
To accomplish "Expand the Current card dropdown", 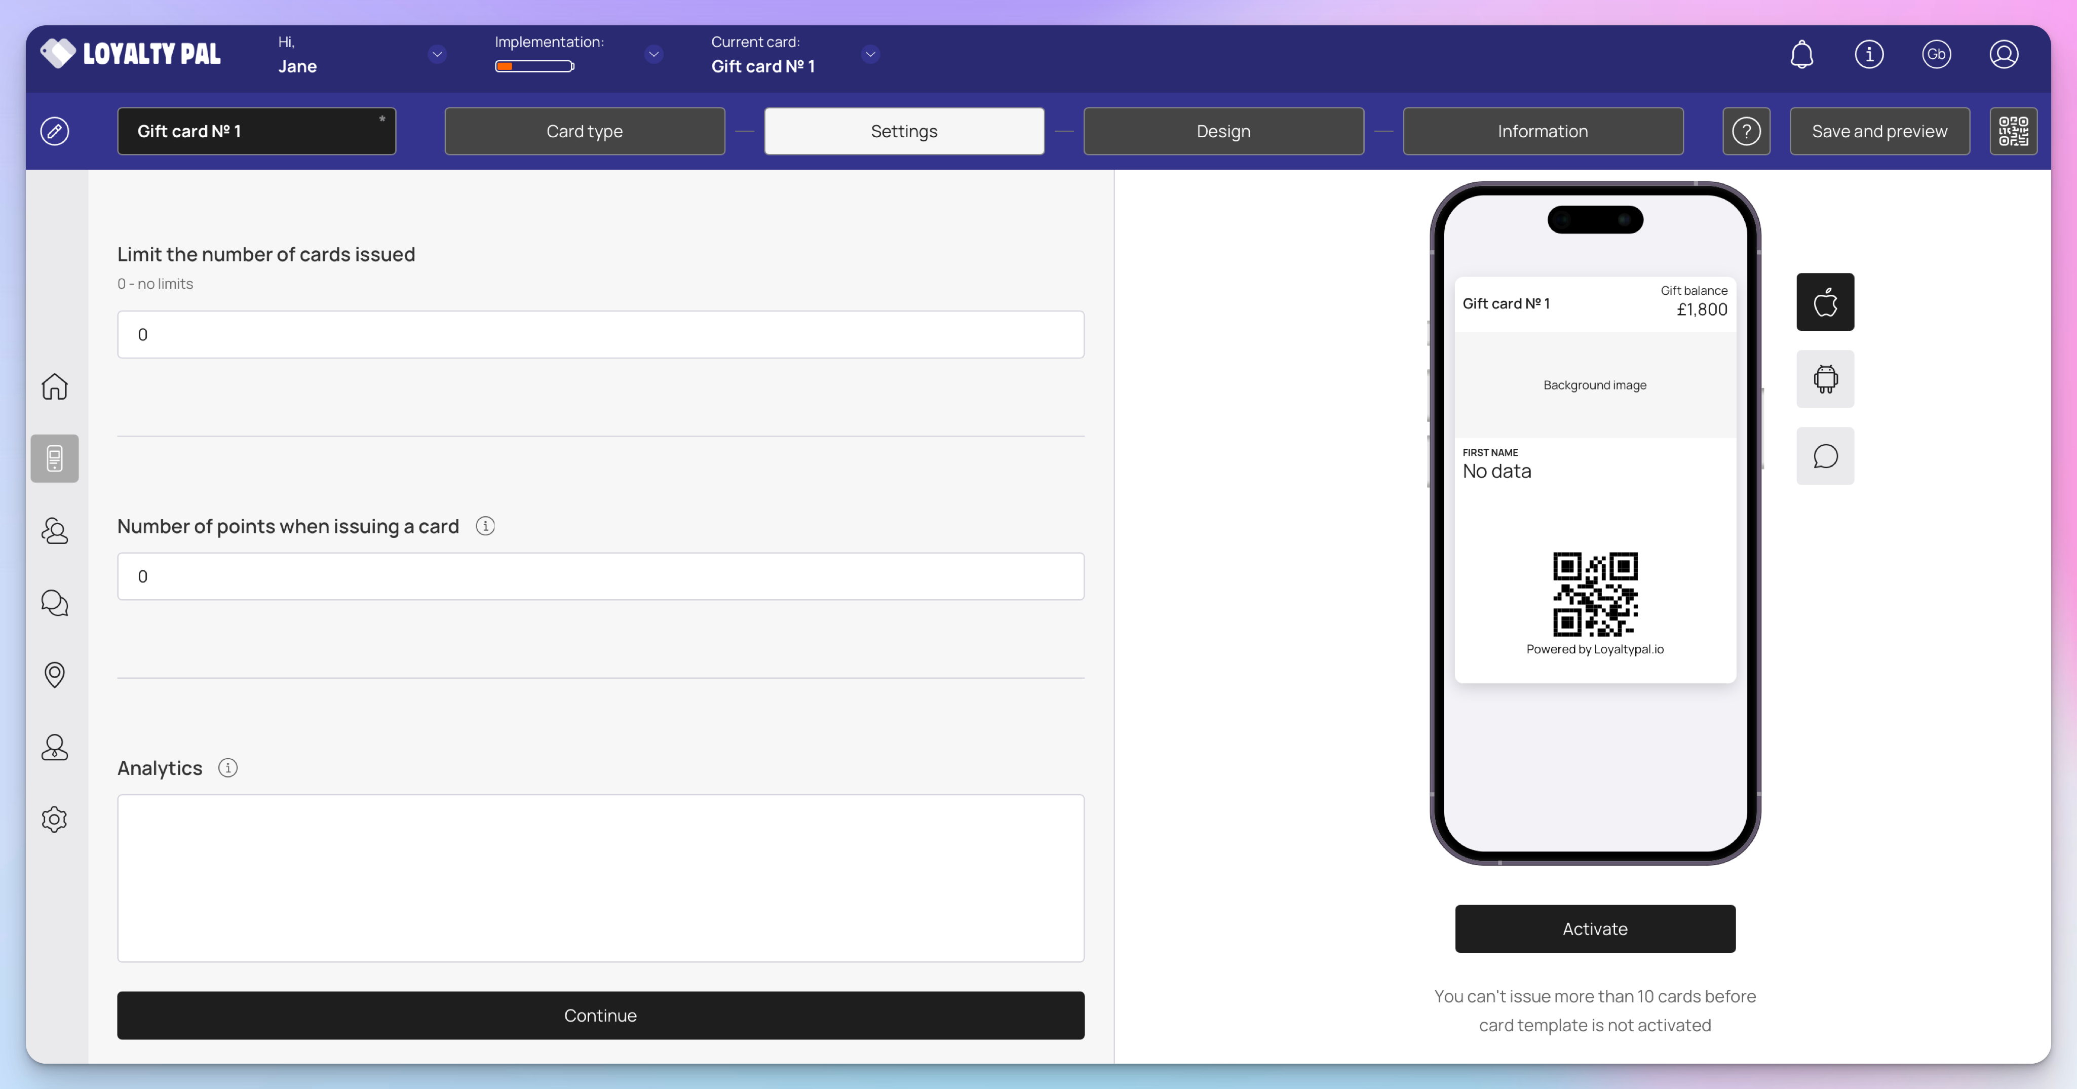I will pos(870,54).
